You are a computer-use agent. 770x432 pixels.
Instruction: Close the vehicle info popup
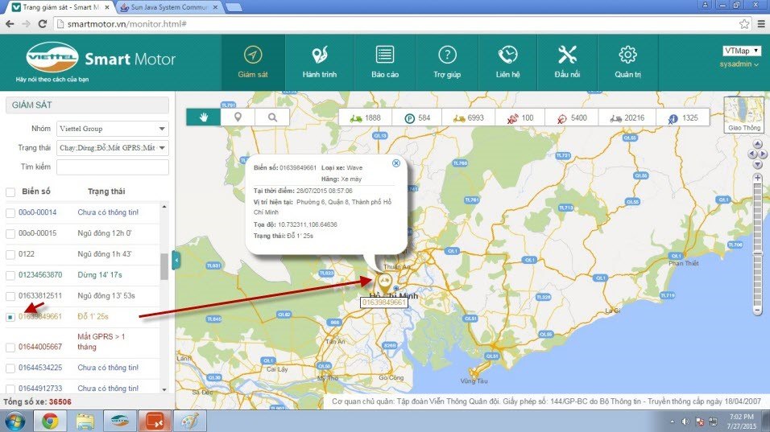pyautogui.click(x=395, y=163)
